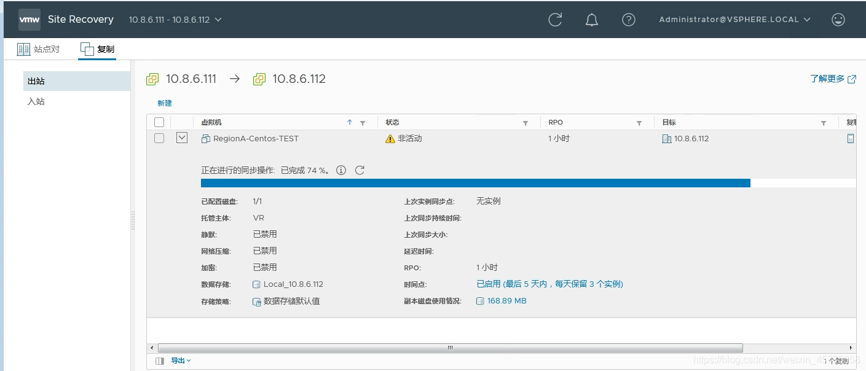
Task: Click the horizontal table scrollbar thumb
Action: click(450, 348)
